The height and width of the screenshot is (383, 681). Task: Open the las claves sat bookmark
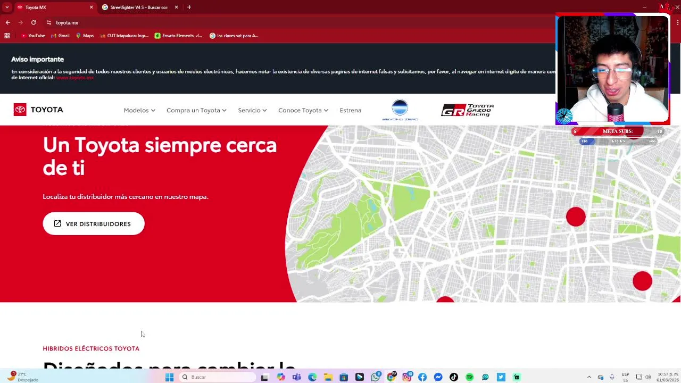(x=234, y=36)
